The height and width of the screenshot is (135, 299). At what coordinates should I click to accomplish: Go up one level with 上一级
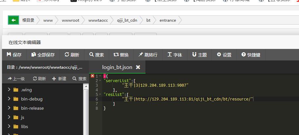(16, 79)
